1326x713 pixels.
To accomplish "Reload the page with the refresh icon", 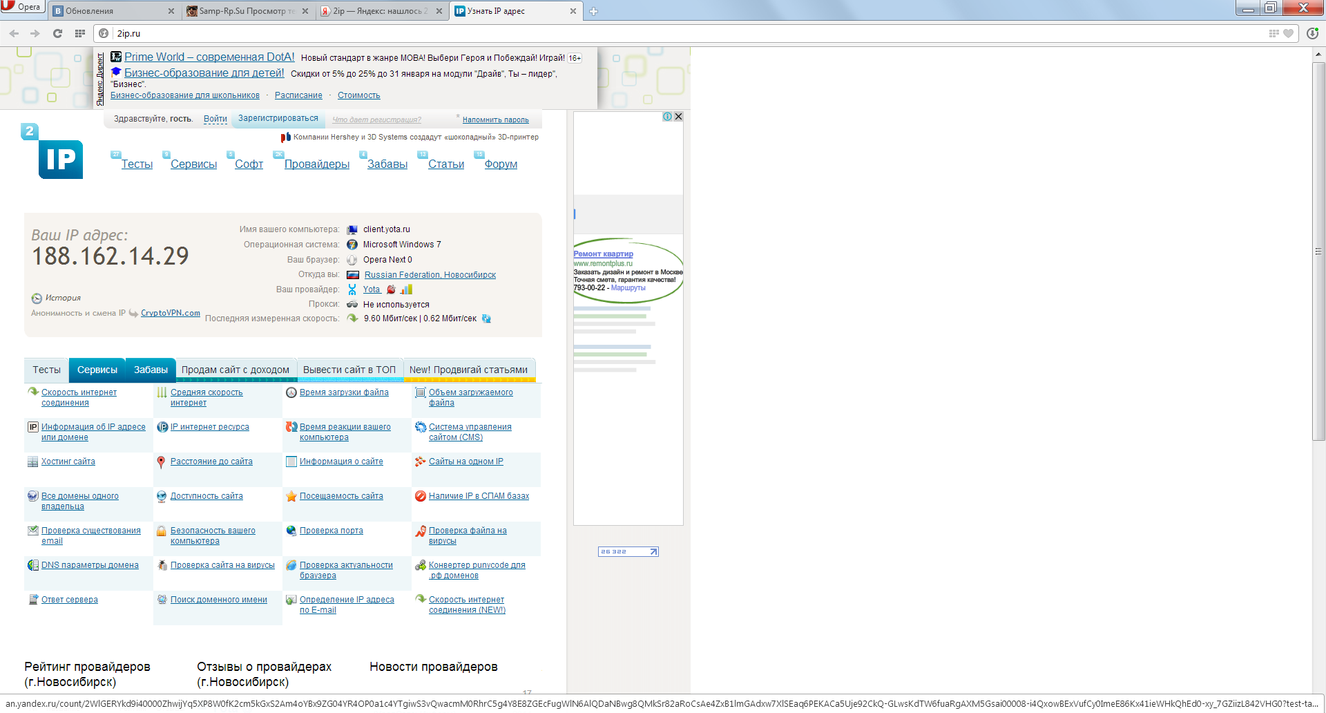I will click(58, 33).
